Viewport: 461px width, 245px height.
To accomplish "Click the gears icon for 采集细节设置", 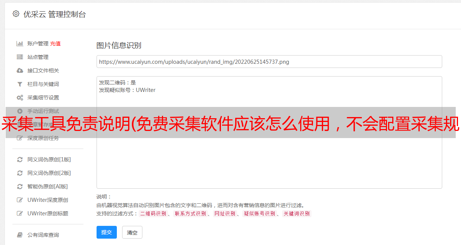I will 20,98.
